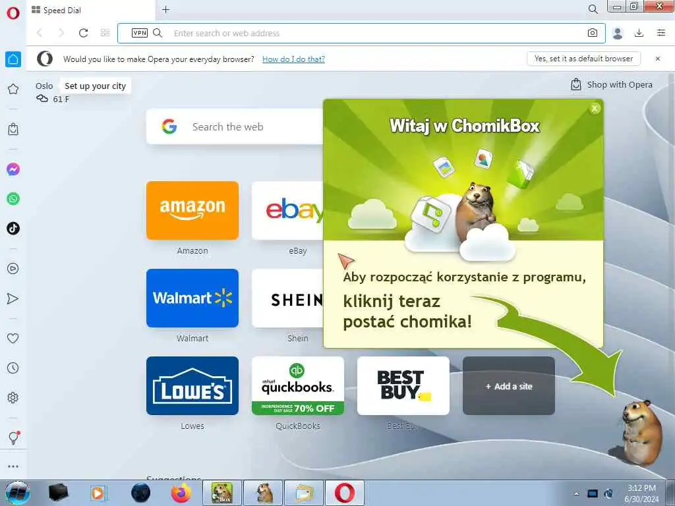Open ChomikBox taskbar button
Screen dimensions: 675x506
(x=222, y=493)
